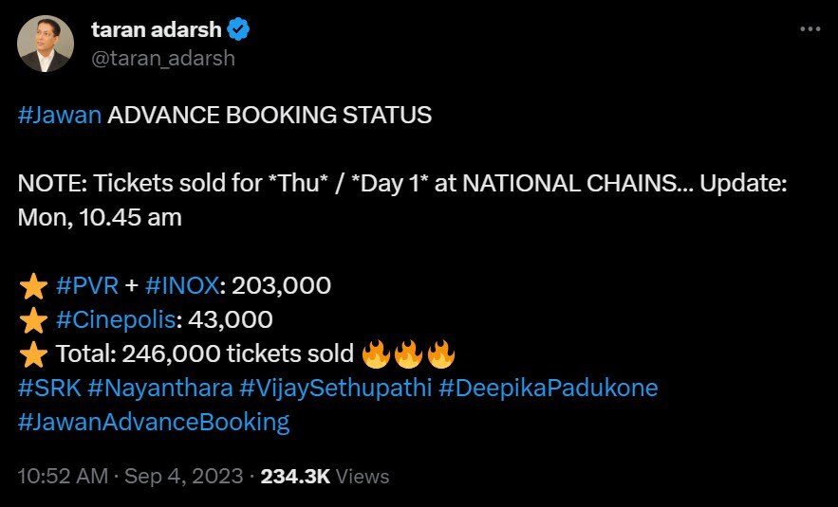Click the ADVANCE BOOKING STATUS tweet text
The width and height of the screenshot is (838, 507).
coord(270,117)
